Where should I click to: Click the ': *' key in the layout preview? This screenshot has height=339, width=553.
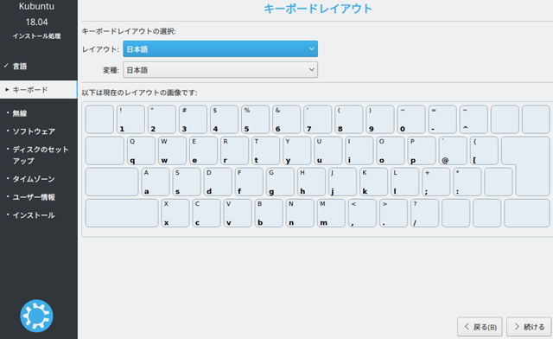(x=467, y=182)
